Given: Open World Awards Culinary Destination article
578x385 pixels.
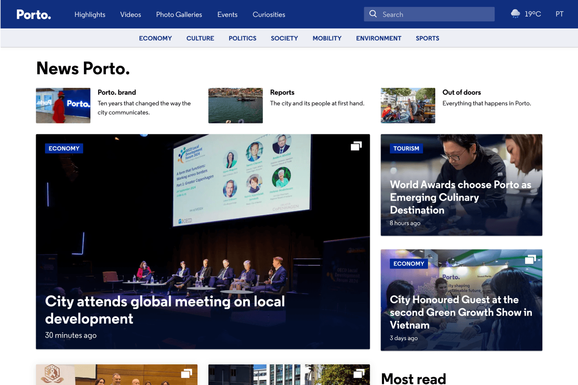Looking at the screenshot, I should (x=460, y=197).
